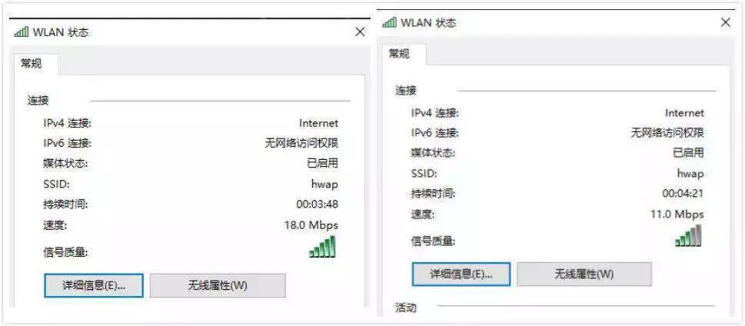
Task: Click the 活动 section header
Action: pos(406,308)
